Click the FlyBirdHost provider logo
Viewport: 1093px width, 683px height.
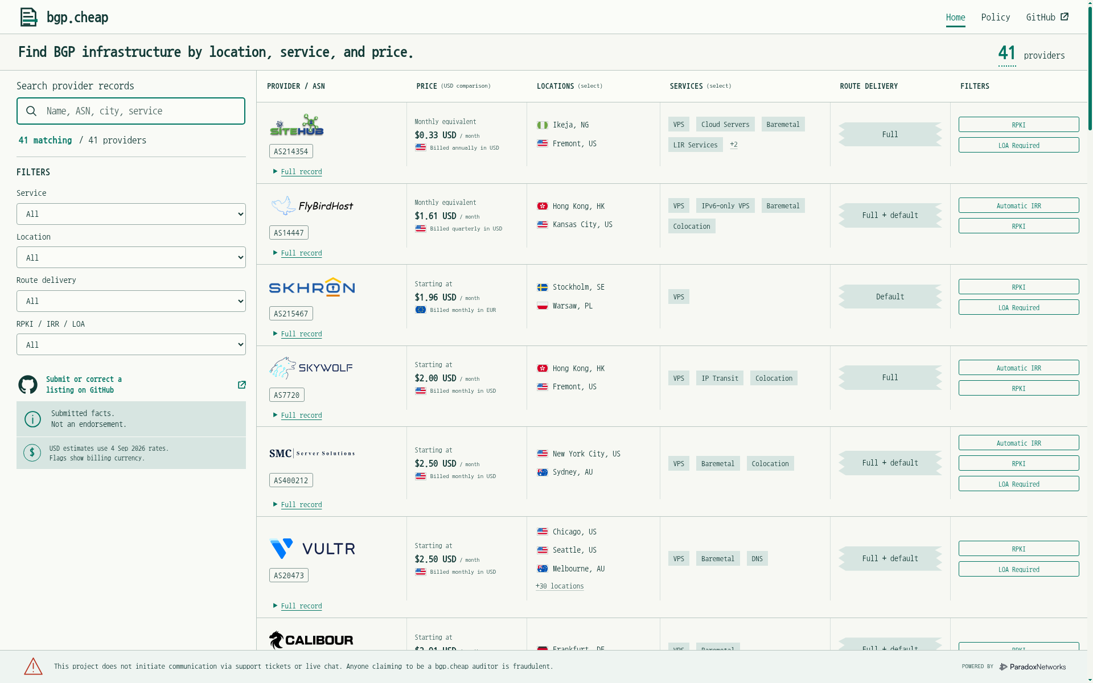coord(312,206)
